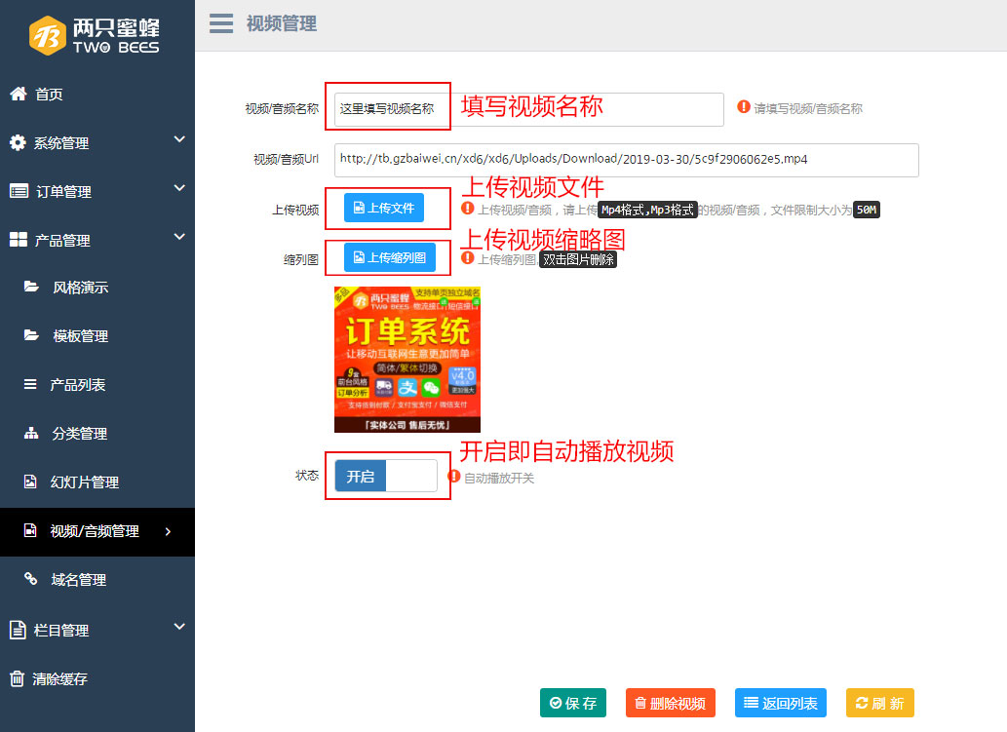Open 幻灯片管理 in the sidebar
The width and height of the screenshot is (1007, 732).
[97, 482]
